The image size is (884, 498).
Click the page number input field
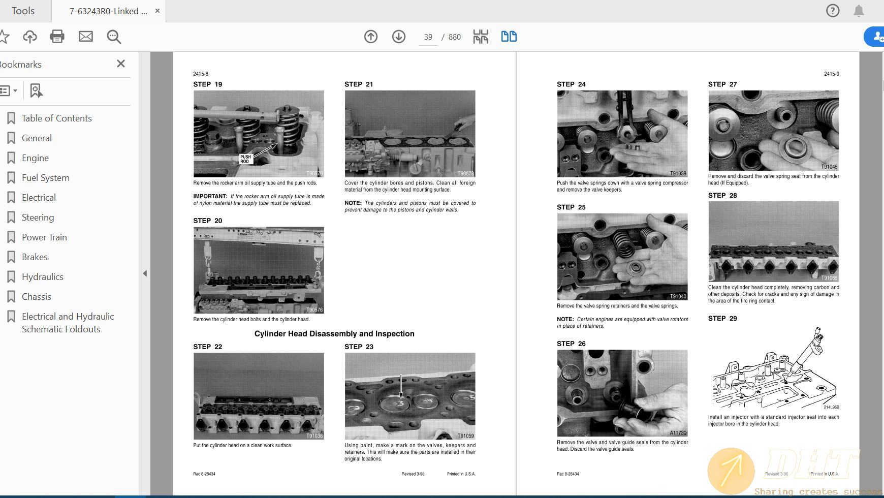point(428,37)
